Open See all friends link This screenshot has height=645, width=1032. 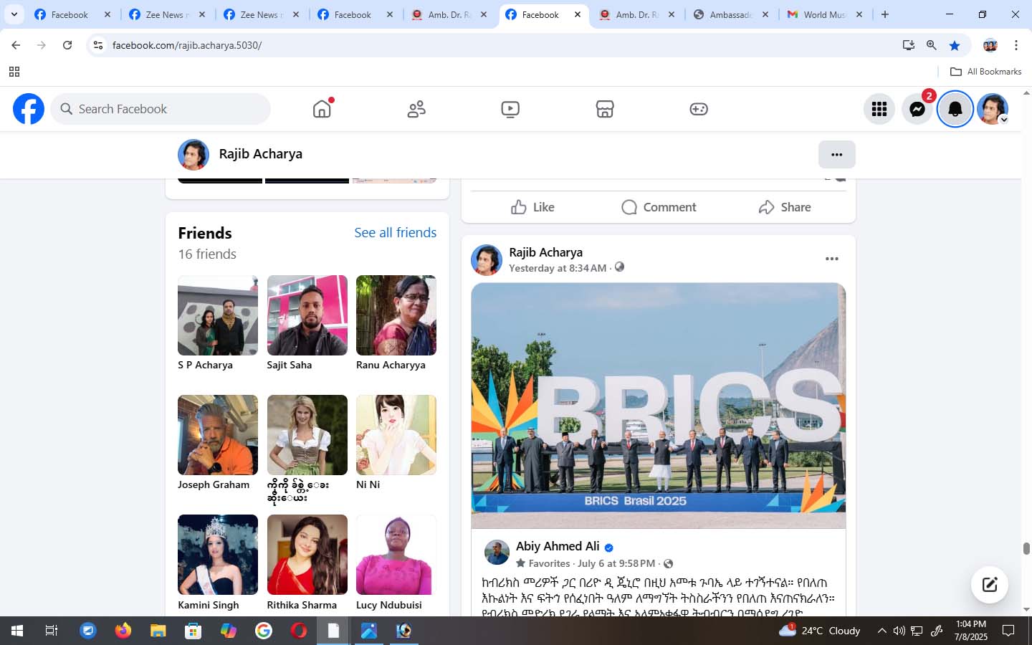tap(395, 232)
